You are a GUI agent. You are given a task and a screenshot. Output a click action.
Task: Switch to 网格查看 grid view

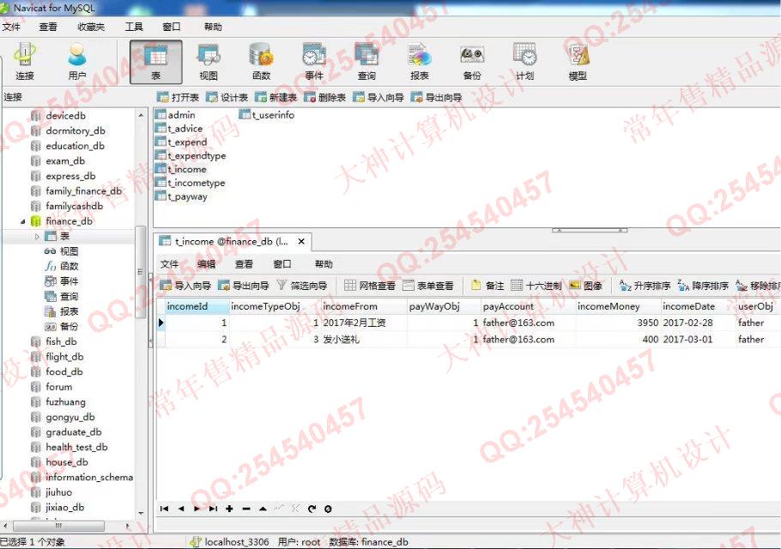click(x=370, y=286)
